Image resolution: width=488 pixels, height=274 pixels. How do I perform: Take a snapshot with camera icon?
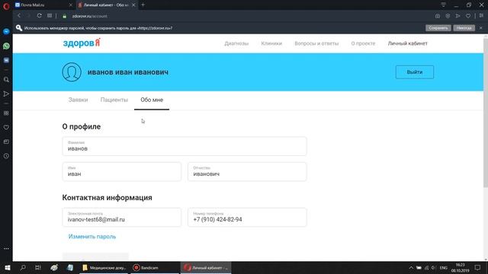pyautogui.click(x=438, y=16)
